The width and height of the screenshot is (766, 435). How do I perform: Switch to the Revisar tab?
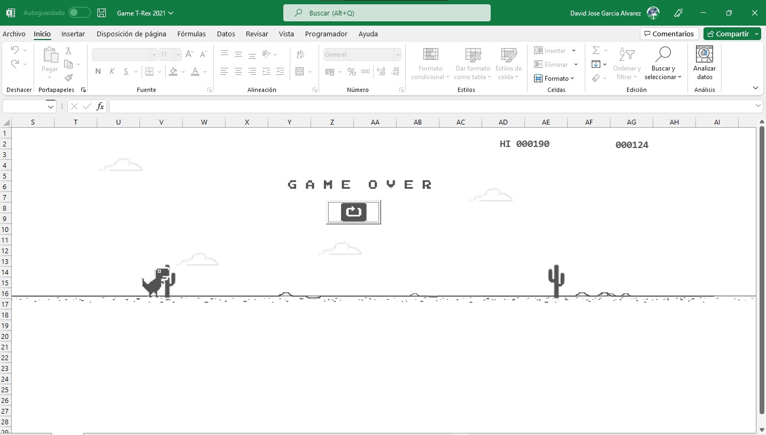257,34
